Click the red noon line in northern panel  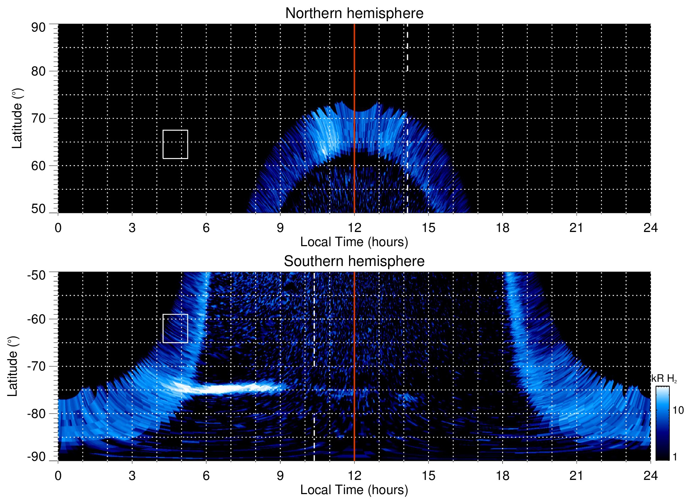354,71
